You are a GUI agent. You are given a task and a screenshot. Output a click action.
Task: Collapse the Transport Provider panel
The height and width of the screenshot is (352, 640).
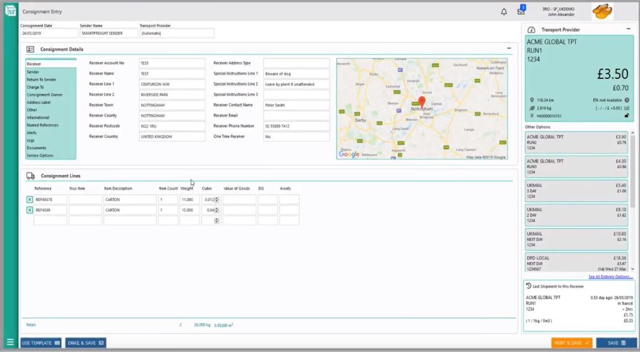(628, 29)
